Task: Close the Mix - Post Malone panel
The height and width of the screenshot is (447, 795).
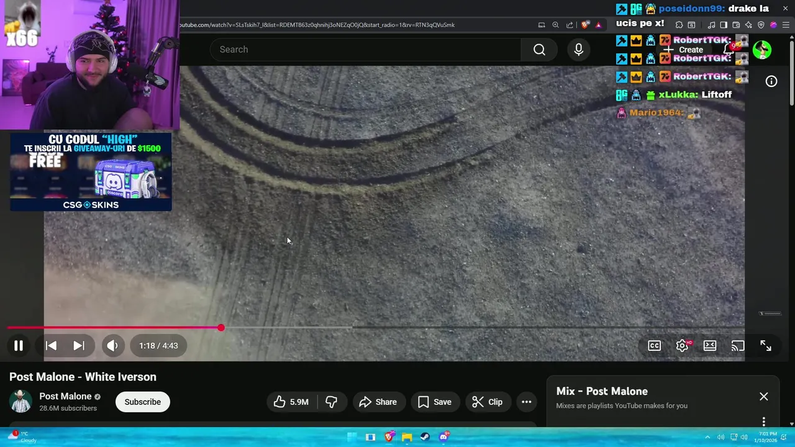Action: click(764, 396)
